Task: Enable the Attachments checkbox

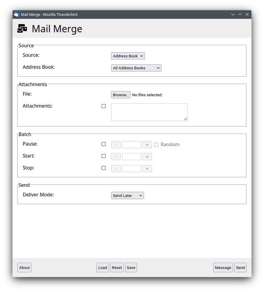Action: (x=104, y=106)
